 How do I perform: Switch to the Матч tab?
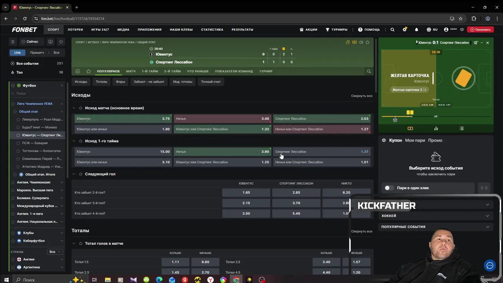coord(131,71)
